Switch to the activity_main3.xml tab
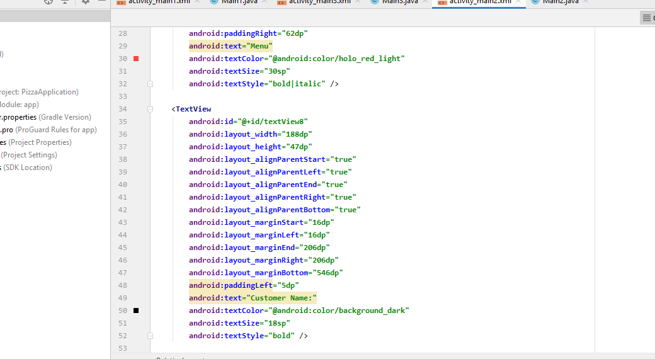655x359 pixels. [x=319, y=2]
